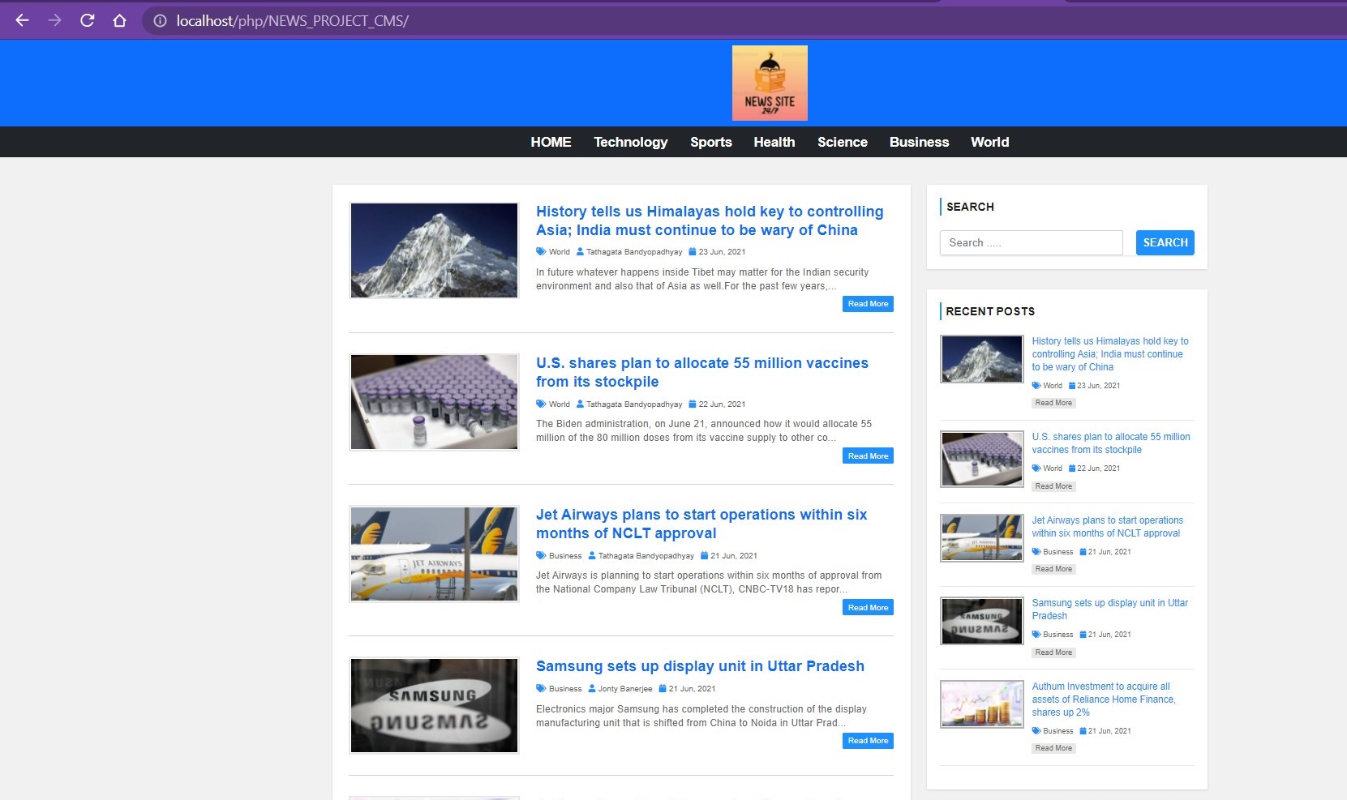
Task: Open the Technology category
Action: 630,142
